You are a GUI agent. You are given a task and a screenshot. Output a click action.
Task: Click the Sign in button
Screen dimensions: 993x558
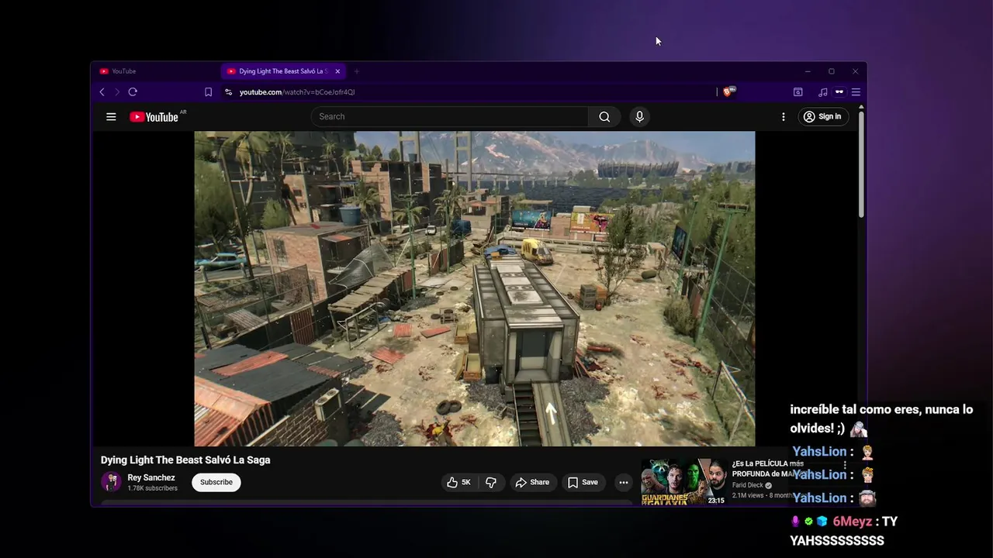pos(823,116)
